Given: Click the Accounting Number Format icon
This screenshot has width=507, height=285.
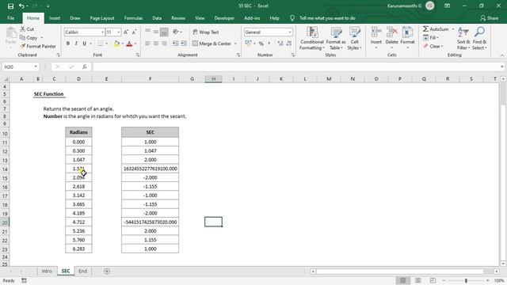Looking at the screenshot, I should [x=248, y=44].
